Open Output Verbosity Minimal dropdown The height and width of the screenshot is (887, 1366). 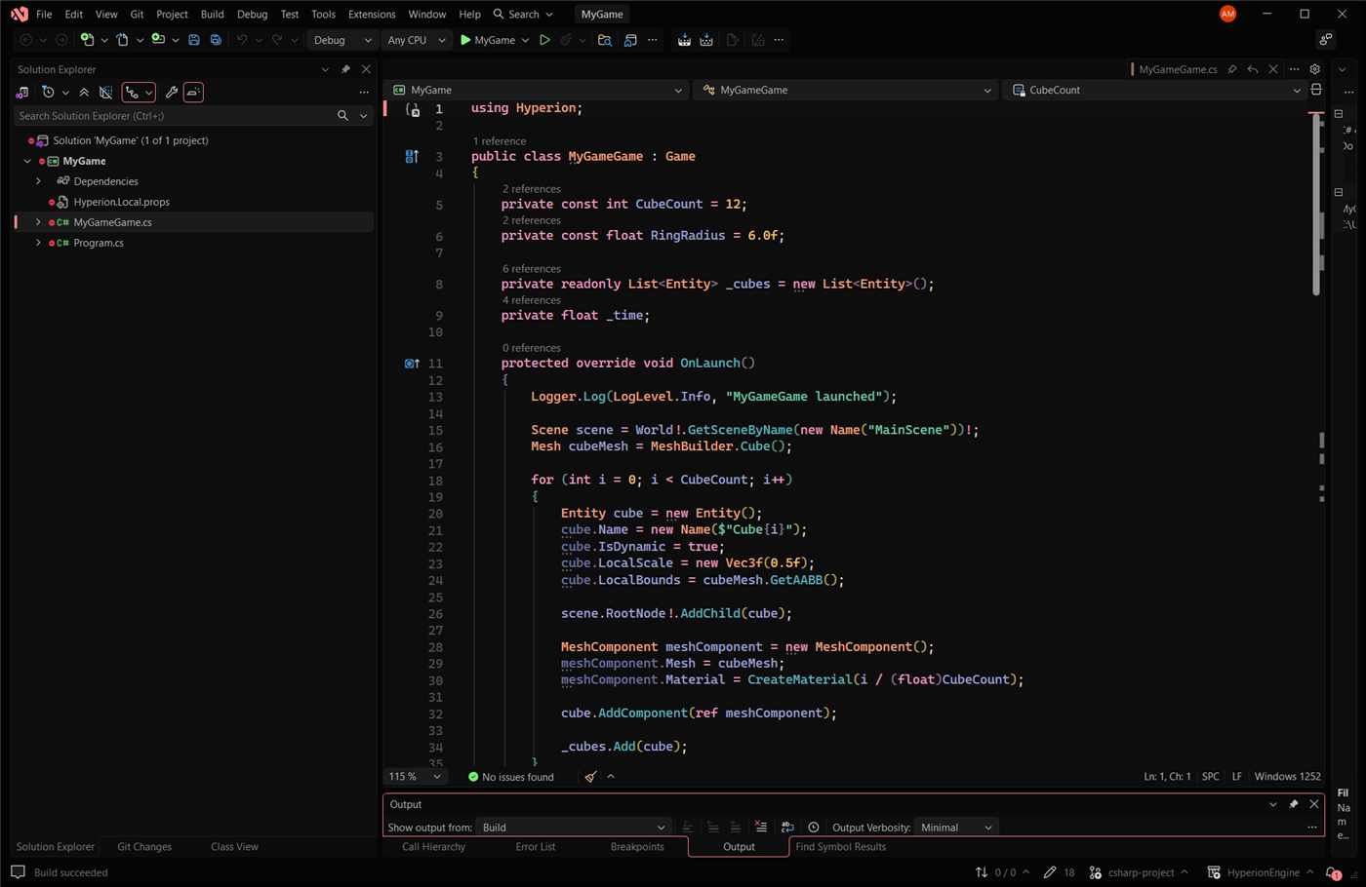pyautogui.click(x=956, y=827)
